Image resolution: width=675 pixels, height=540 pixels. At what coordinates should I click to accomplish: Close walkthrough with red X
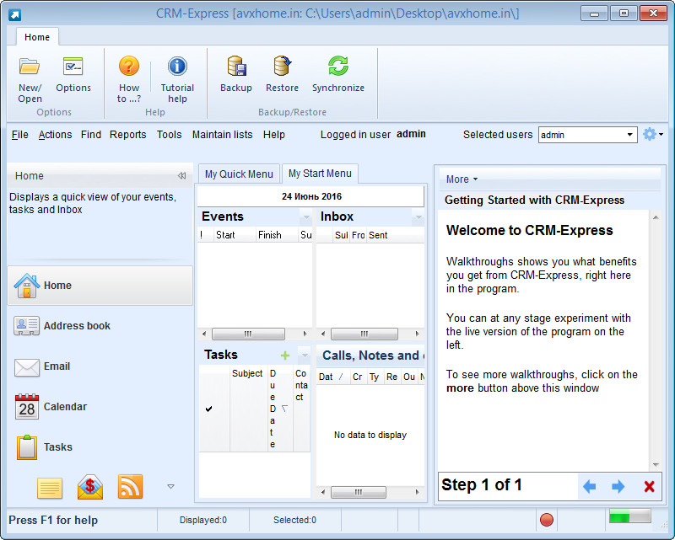[649, 487]
